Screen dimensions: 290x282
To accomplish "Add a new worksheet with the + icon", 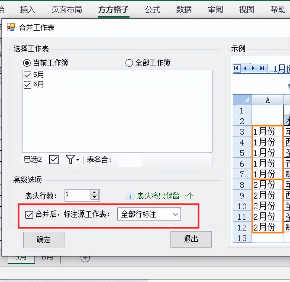I will [85, 257].
